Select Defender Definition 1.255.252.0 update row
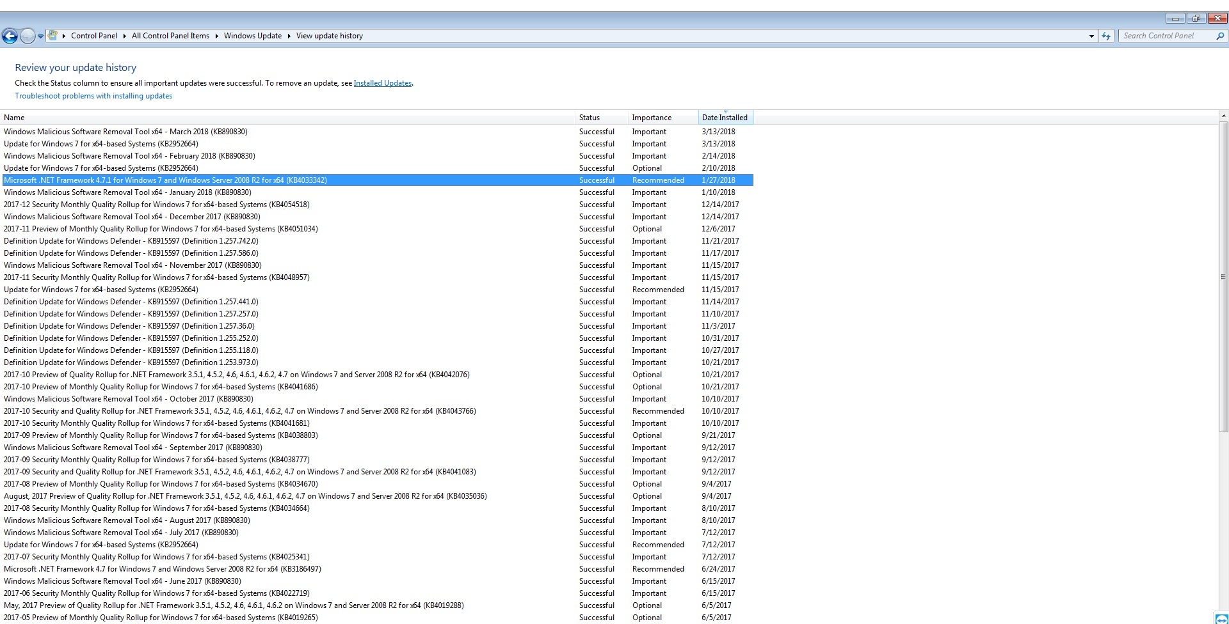 pos(378,338)
